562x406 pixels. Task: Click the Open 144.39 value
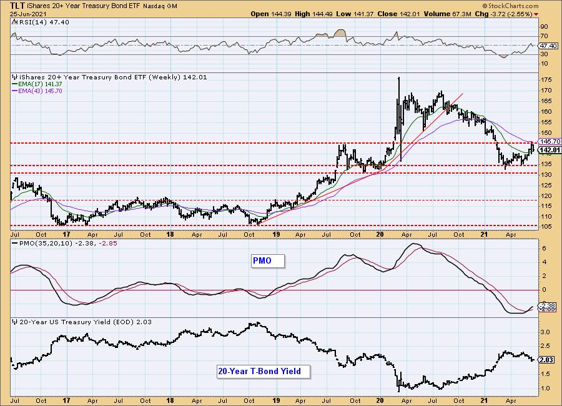coord(272,14)
